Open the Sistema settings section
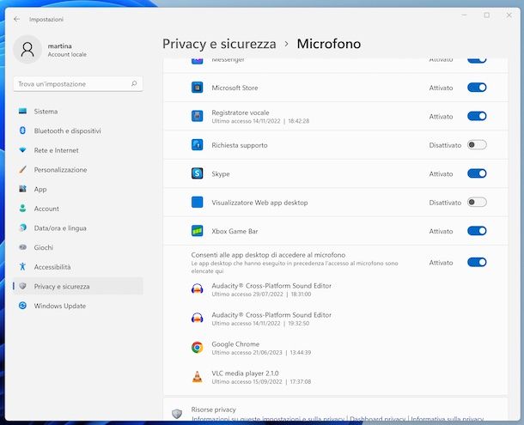The image size is (524, 425). tap(78, 112)
